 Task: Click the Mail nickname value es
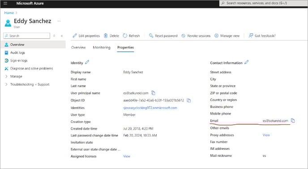pyautogui.click(x=265, y=156)
